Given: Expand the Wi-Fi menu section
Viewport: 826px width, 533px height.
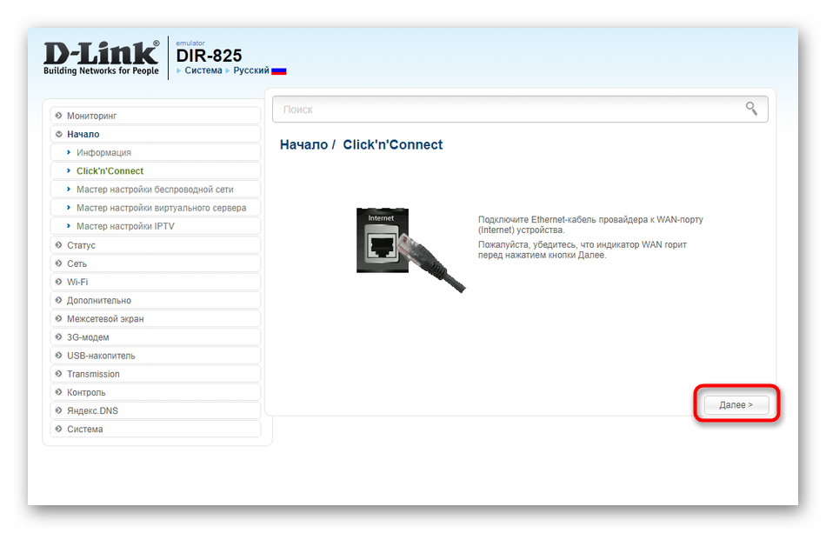Looking at the screenshot, I should (x=77, y=282).
